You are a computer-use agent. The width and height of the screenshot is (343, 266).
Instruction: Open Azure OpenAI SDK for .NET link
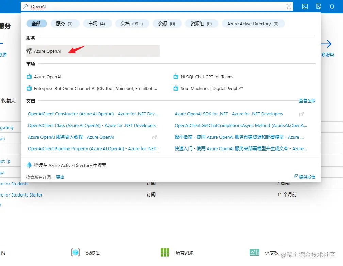[229, 114]
